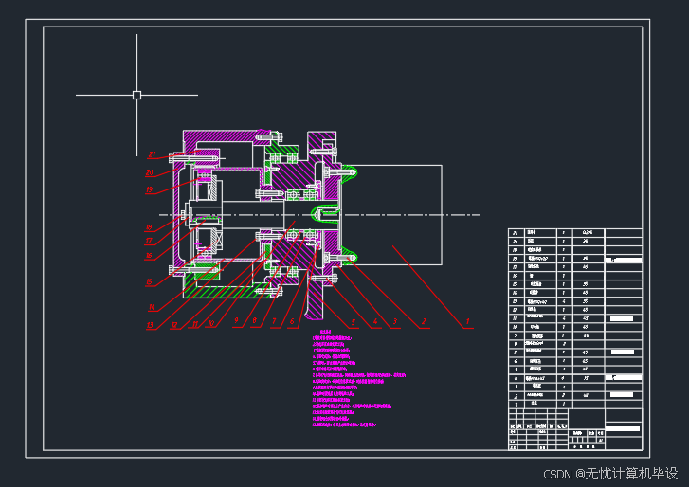Select red callout number 5

(354, 322)
